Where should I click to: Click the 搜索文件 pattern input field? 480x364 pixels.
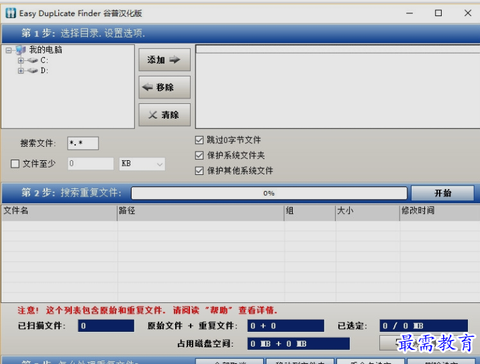pyautogui.click(x=83, y=143)
